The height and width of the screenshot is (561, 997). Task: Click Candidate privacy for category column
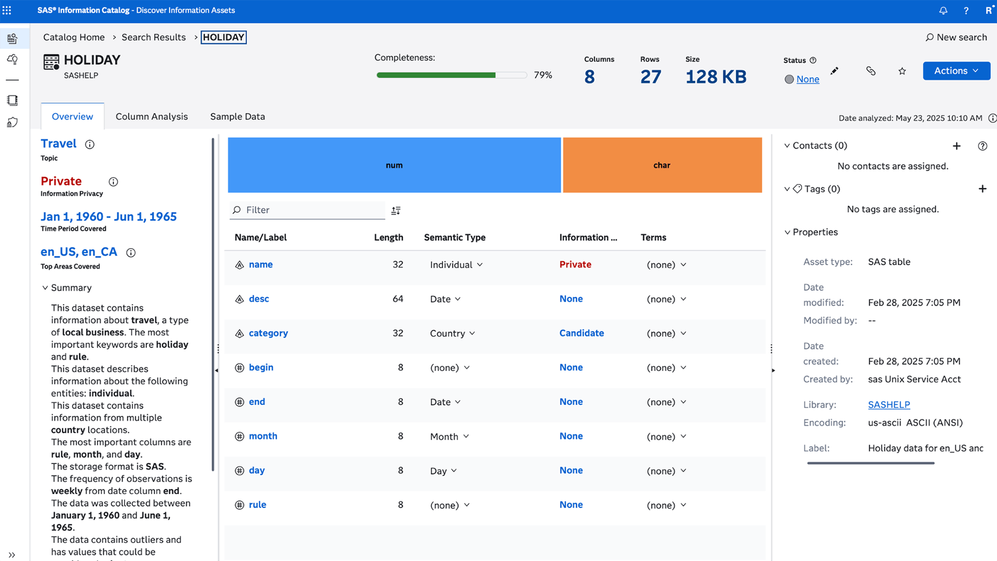pyautogui.click(x=582, y=333)
